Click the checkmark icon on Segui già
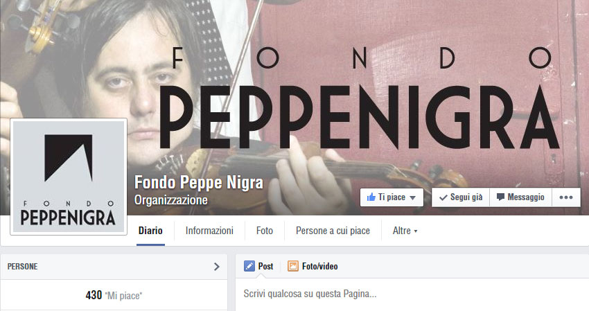This screenshot has height=311, width=589. 443,197
